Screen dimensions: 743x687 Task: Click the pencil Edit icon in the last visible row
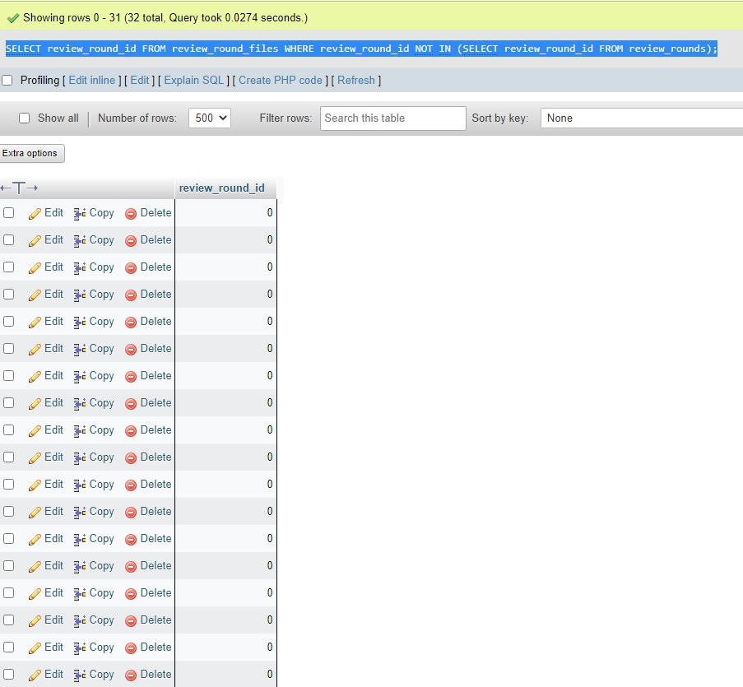pos(34,675)
